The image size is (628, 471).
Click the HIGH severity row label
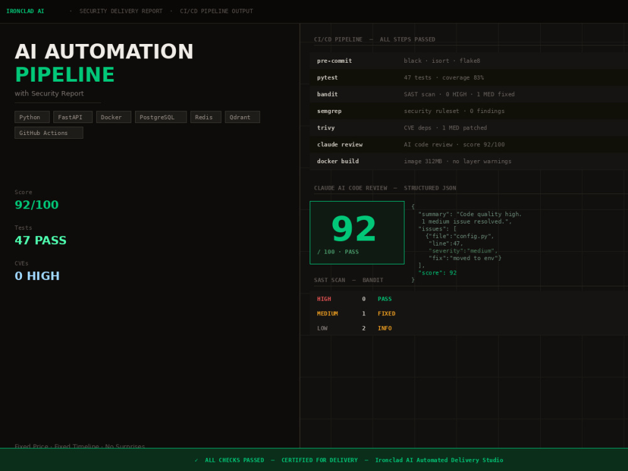(324, 299)
